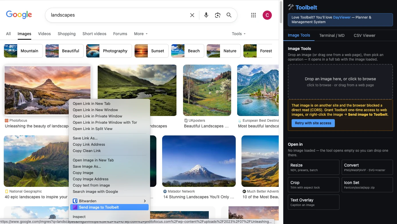The height and width of the screenshot is (224, 397).
Task: Open the Convert tool card
Action: coord(367,167)
